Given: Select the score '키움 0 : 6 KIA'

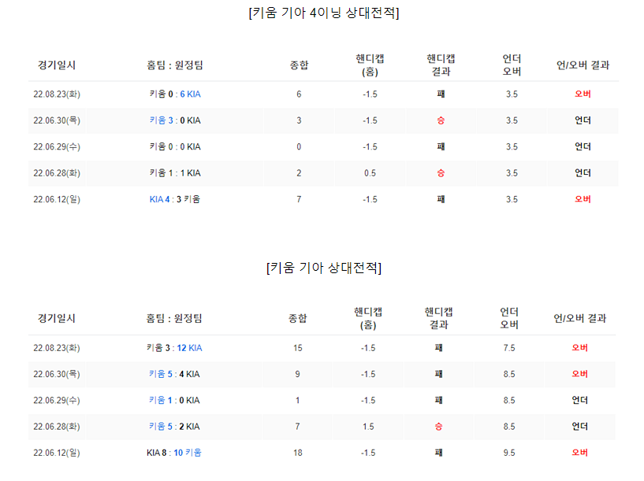Looking at the screenshot, I should [175, 94].
